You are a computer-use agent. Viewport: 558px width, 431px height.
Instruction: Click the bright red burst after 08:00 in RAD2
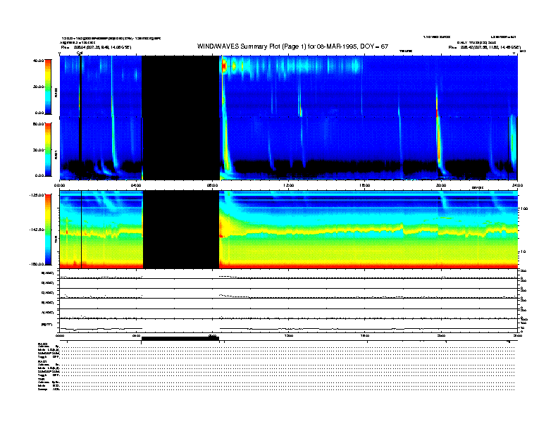[x=224, y=66]
